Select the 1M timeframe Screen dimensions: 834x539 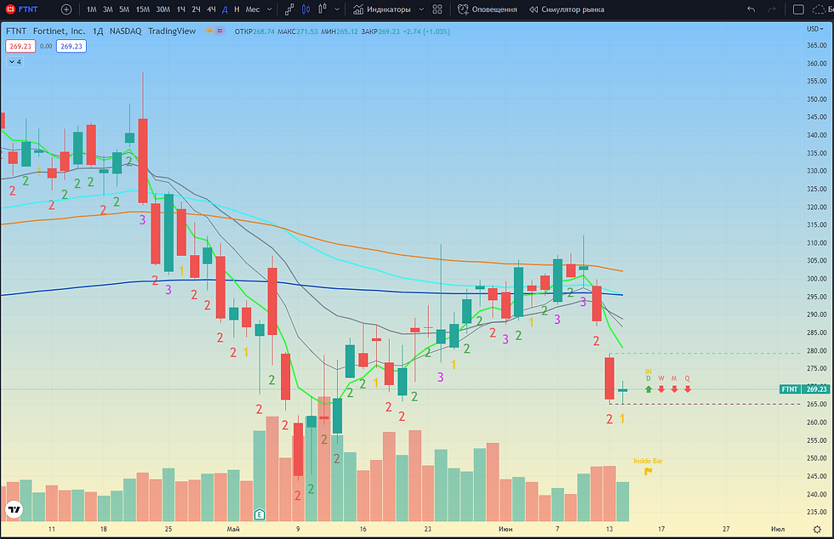coord(92,9)
